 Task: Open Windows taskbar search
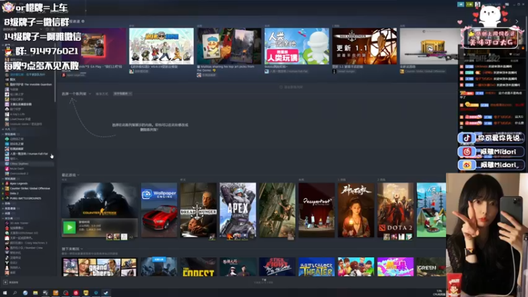coord(15,293)
